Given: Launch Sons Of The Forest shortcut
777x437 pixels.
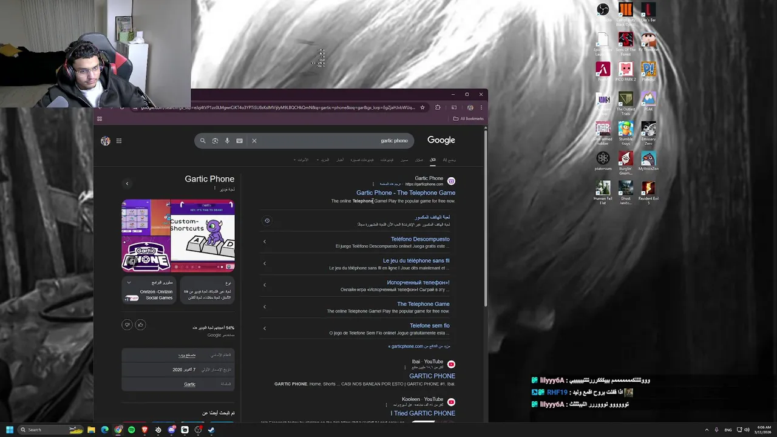Looking at the screenshot, I should [626, 44].
